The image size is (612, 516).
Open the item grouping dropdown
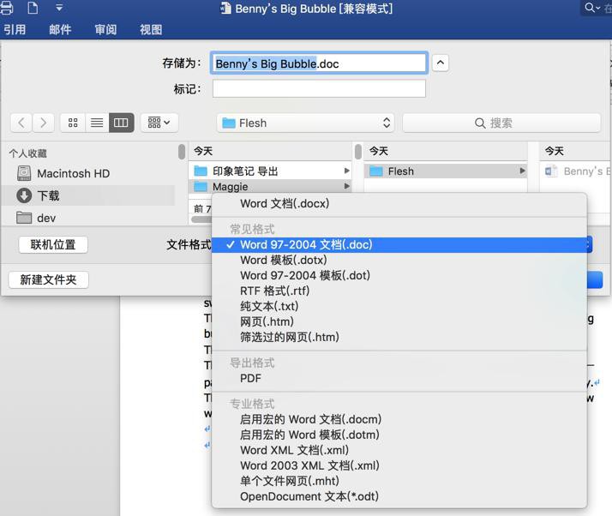[159, 123]
